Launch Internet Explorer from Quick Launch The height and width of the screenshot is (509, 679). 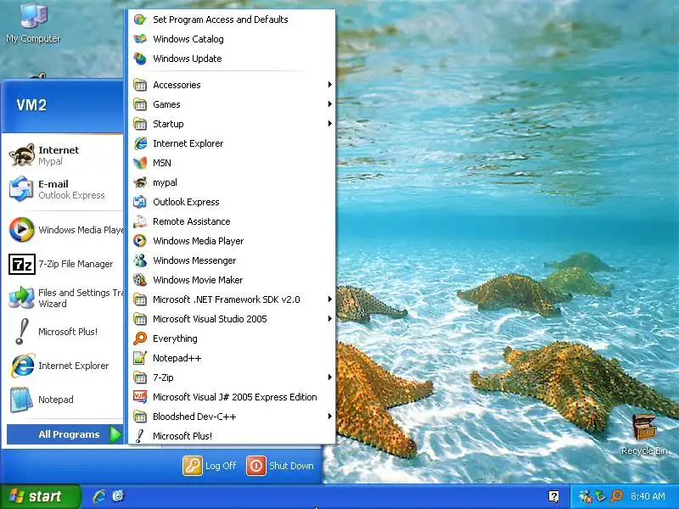point(99,496)
